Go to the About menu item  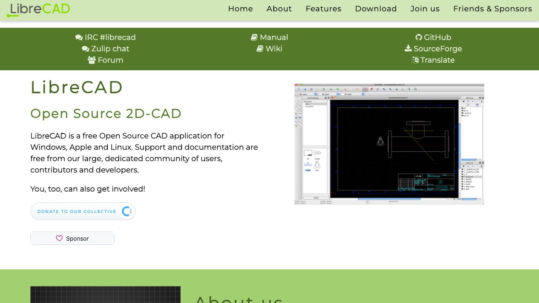[x=279, y=9]
